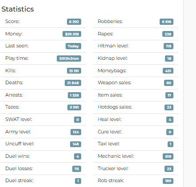Select the Duel losses badge 75
196x187 pixels.
77,169
